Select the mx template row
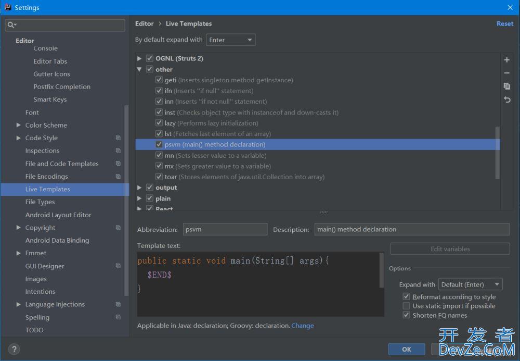The image size is (520, 361). tap(318, 166)
